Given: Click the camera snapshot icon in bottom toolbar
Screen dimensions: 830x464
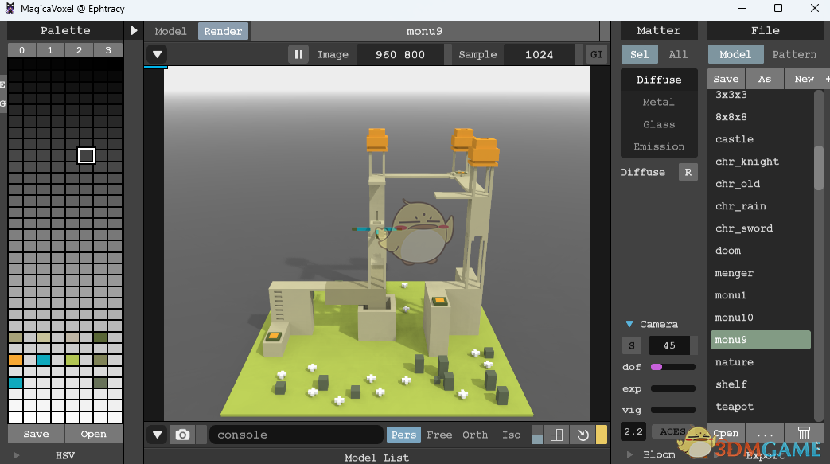Looking at the screenshot, I should [182, 435].
